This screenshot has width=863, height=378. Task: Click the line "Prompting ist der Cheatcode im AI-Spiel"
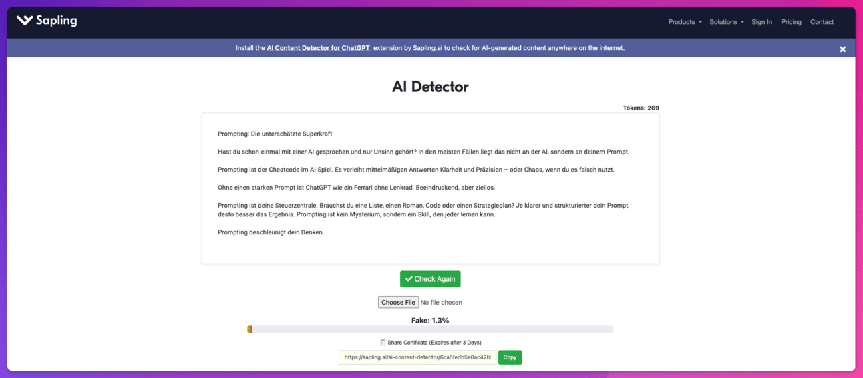pyautogui.click(x=415, y=170)
